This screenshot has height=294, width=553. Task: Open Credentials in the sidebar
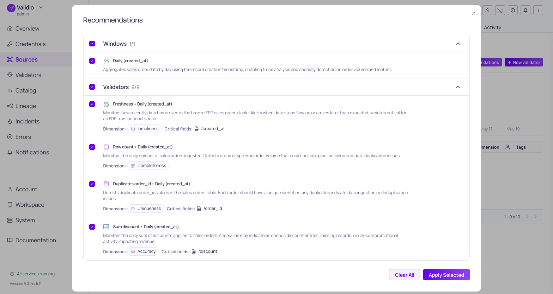click(x=31, y=44)
